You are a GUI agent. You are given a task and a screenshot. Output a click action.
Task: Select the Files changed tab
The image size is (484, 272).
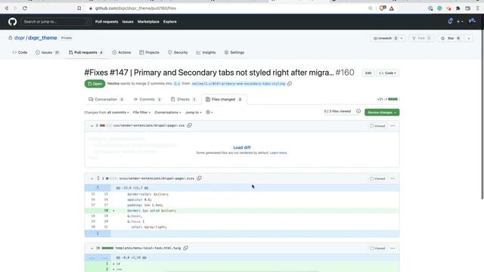point(224,99)
